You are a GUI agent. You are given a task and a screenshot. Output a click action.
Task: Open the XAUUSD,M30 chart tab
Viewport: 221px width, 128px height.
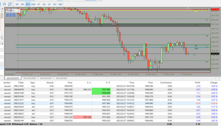tap(30, 78)
